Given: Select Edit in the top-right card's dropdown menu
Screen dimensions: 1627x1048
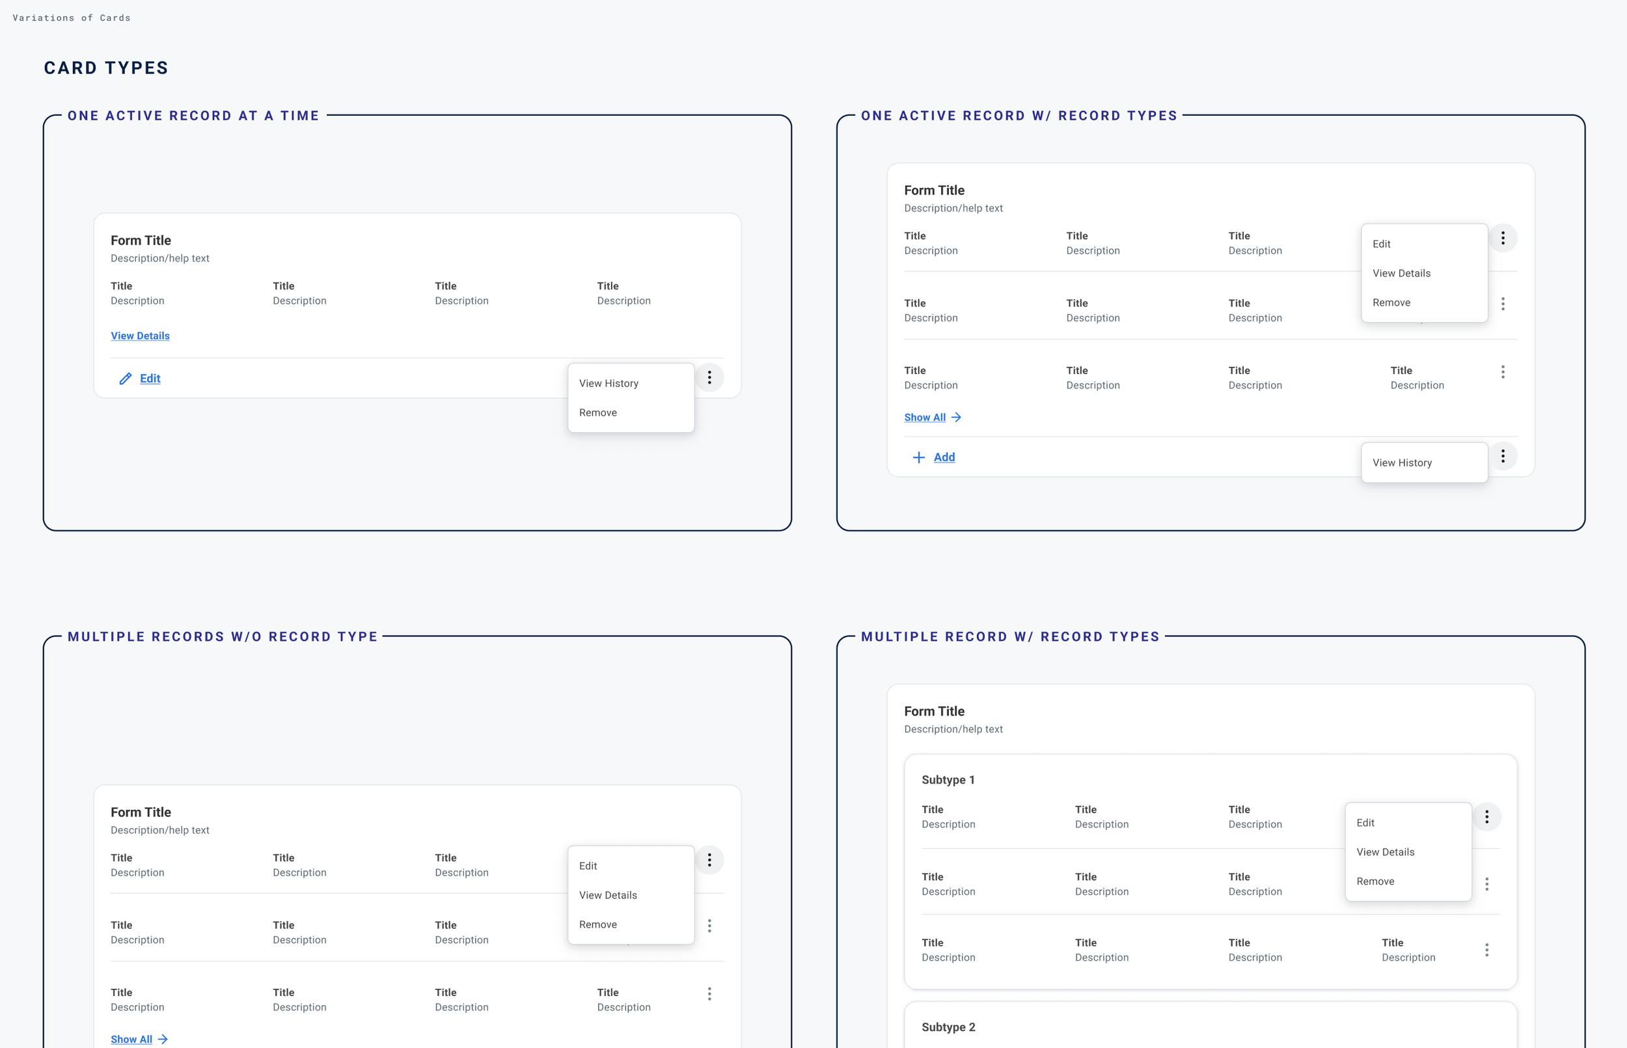Looking at the screenshot, I should click(x=1381, y=244).
